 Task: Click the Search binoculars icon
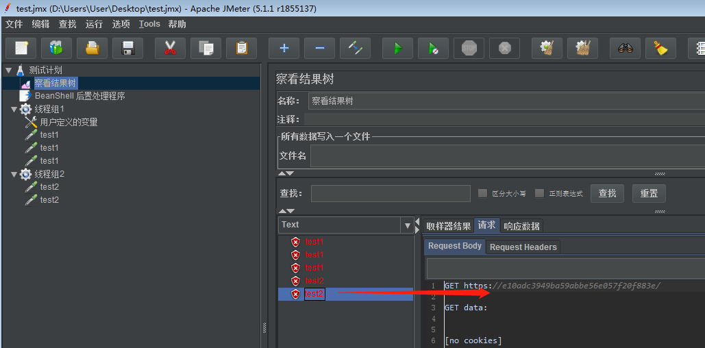626,48
